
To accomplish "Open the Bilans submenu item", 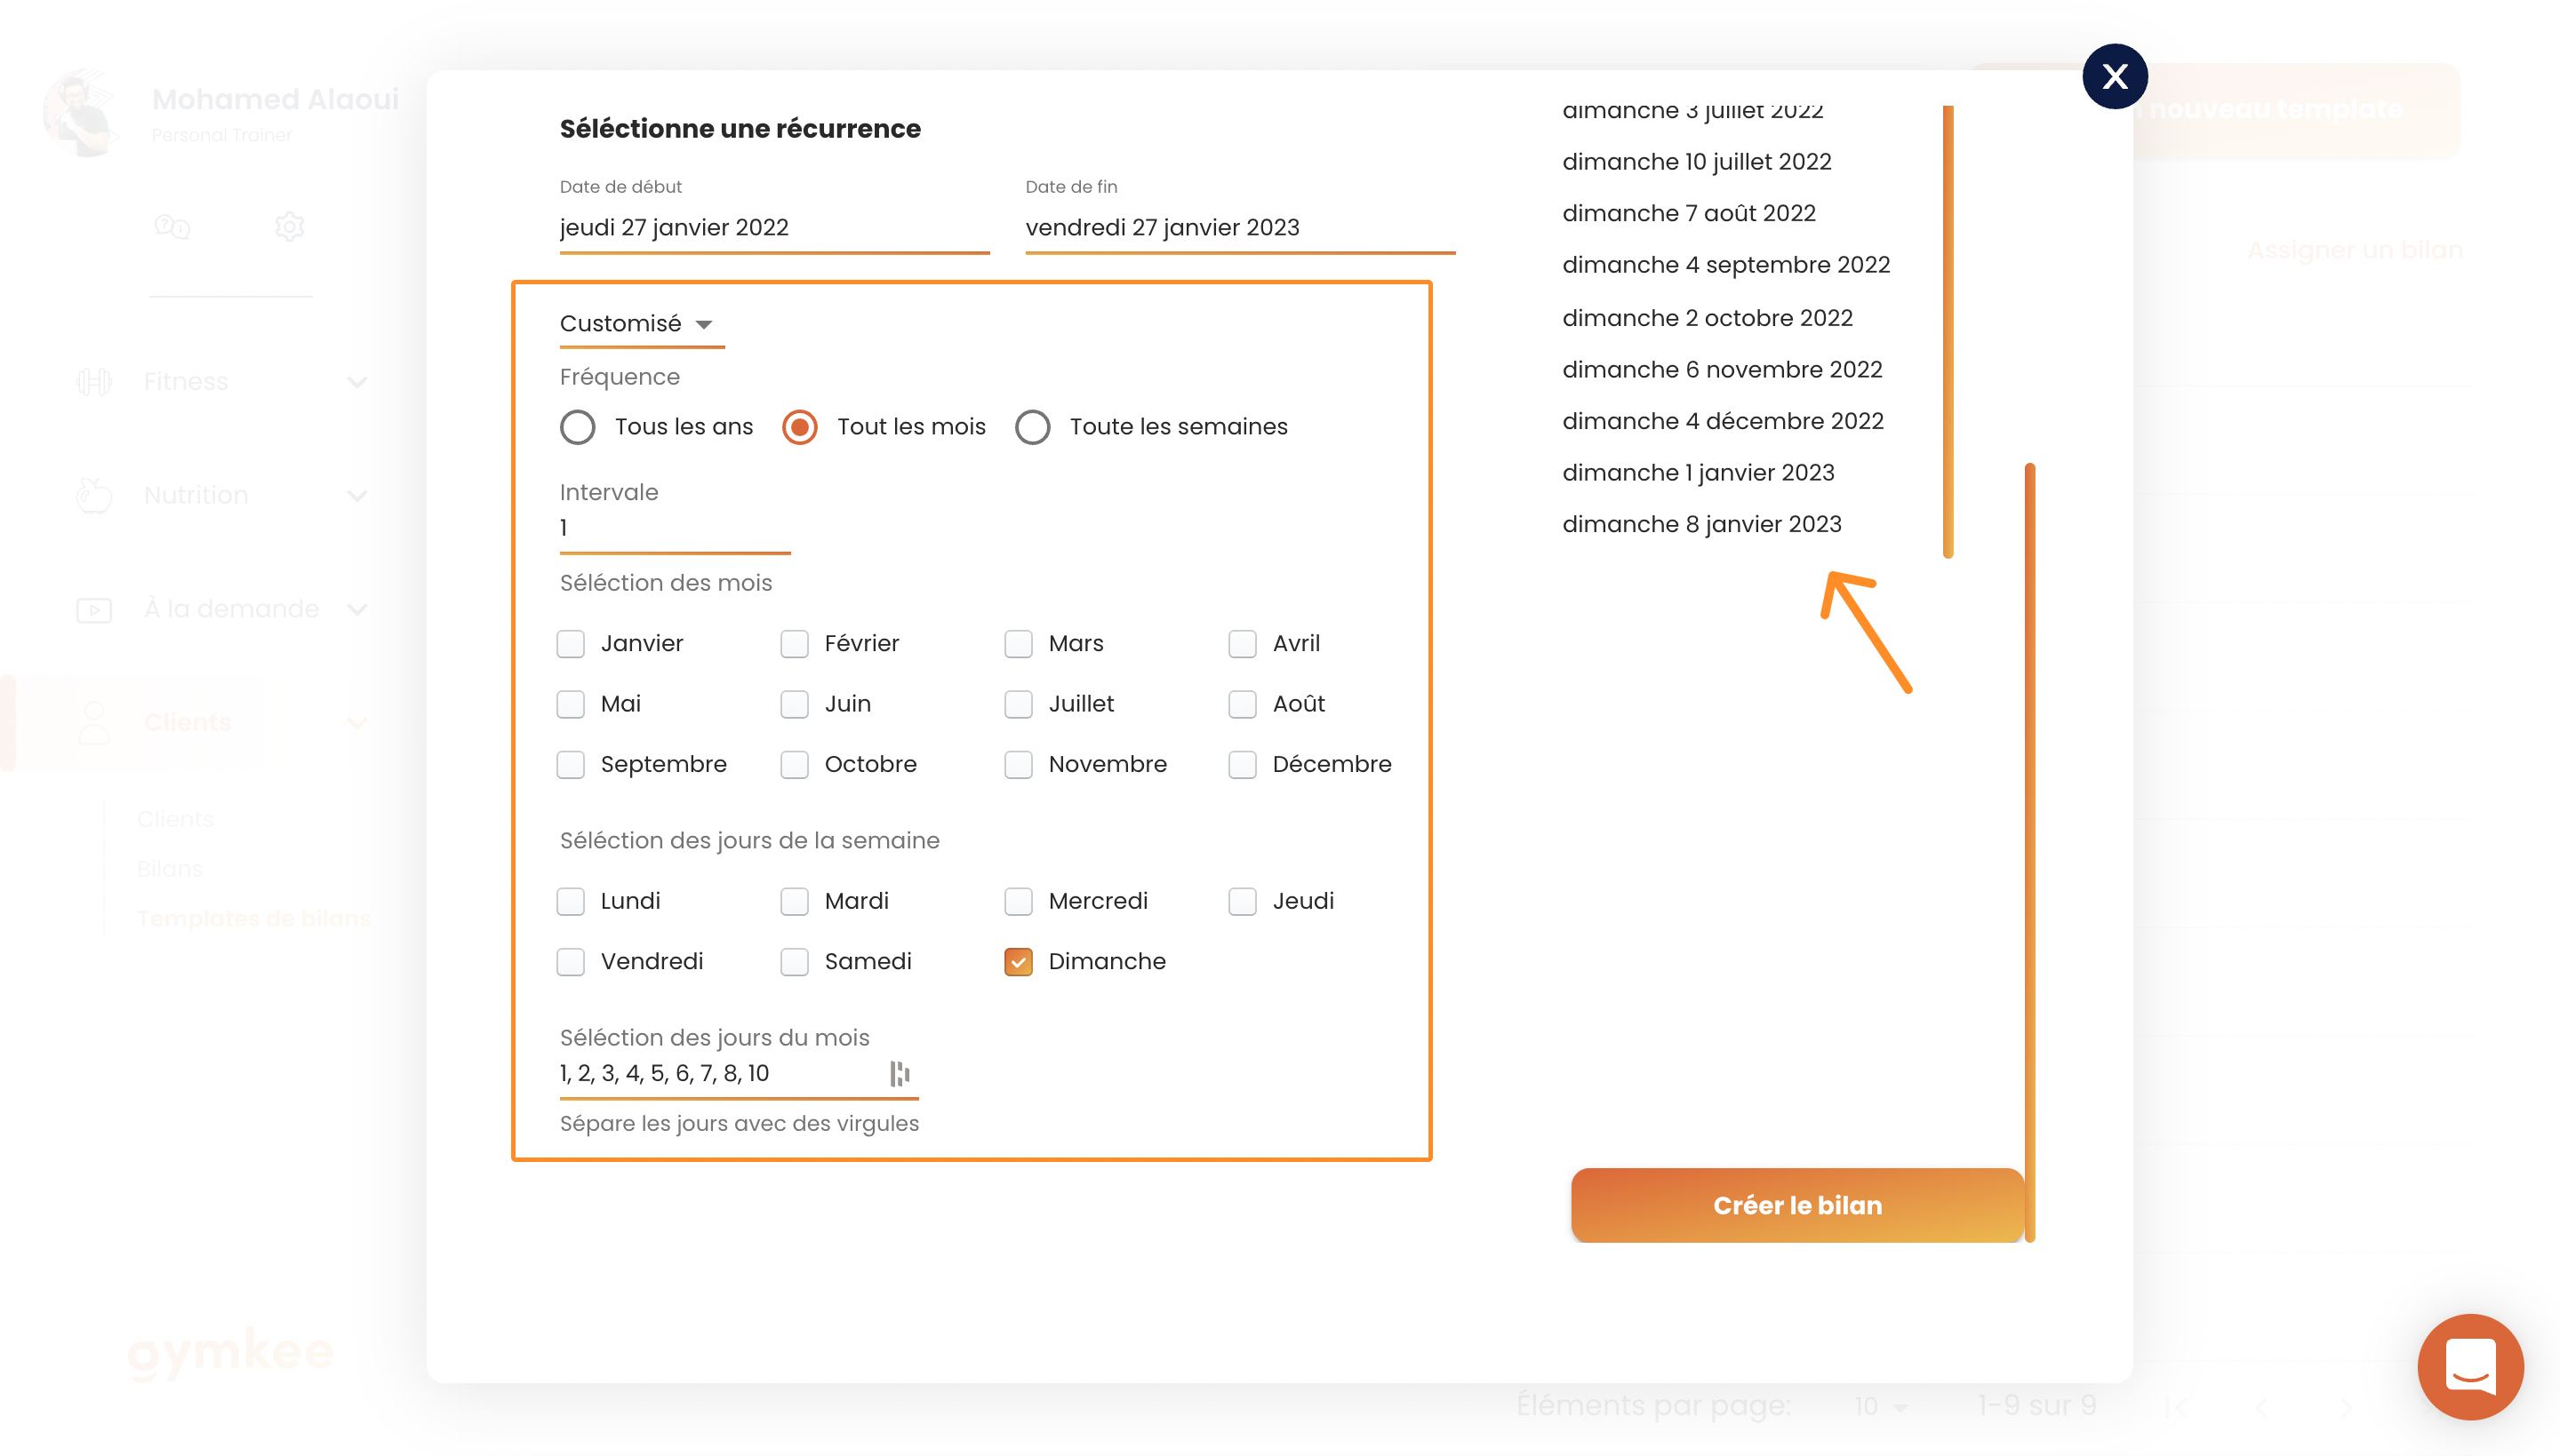I will 170,869.
